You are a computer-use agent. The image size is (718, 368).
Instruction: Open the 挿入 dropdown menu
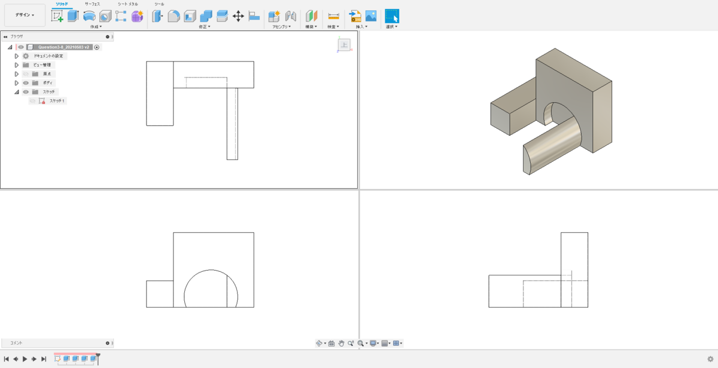point(362,27)
